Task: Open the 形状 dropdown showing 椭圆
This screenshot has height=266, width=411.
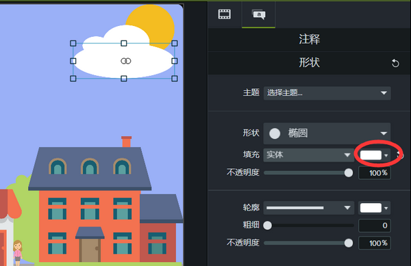Action: tap(327, 133)
